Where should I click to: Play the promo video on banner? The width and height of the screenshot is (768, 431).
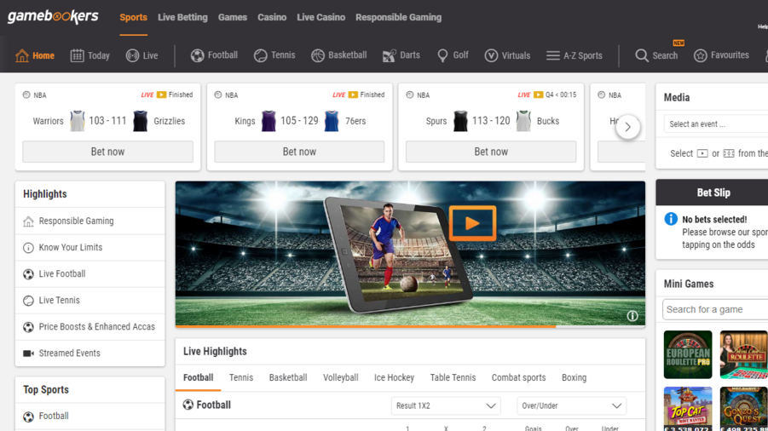click(471, 224)
